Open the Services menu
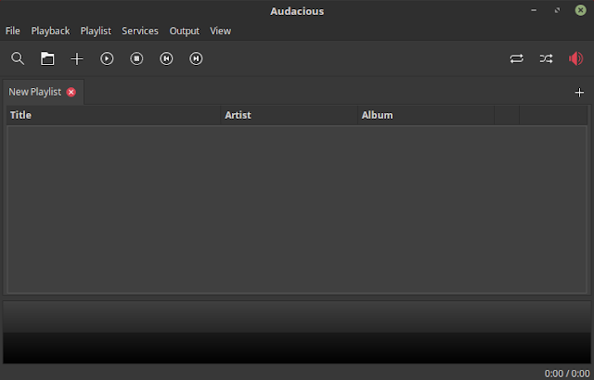This screenshot has width=594, height=380. [x=140, y=31]
